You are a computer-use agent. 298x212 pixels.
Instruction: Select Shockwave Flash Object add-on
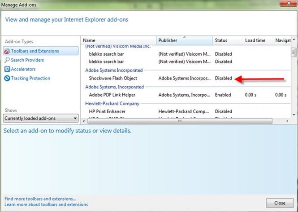tap(186, 78)
